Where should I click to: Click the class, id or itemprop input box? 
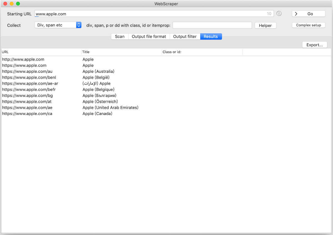point(212,25)
